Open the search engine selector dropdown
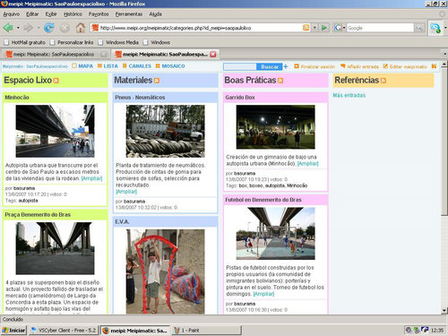 (x=344, y=28)
